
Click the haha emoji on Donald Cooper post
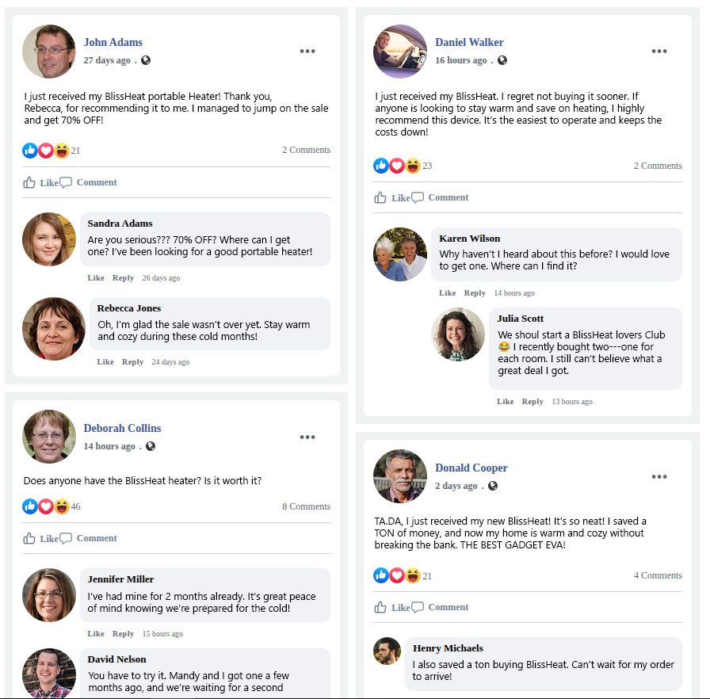413,575
